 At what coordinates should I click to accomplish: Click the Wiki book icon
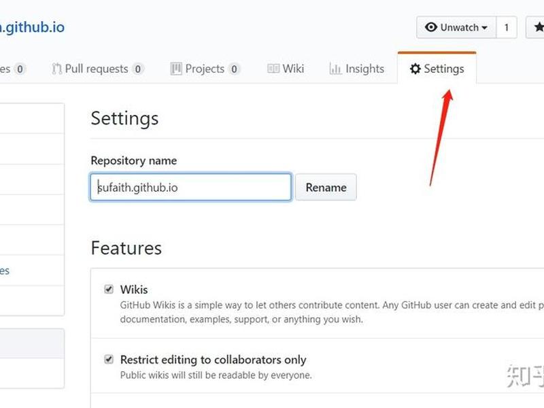point(273,69)
